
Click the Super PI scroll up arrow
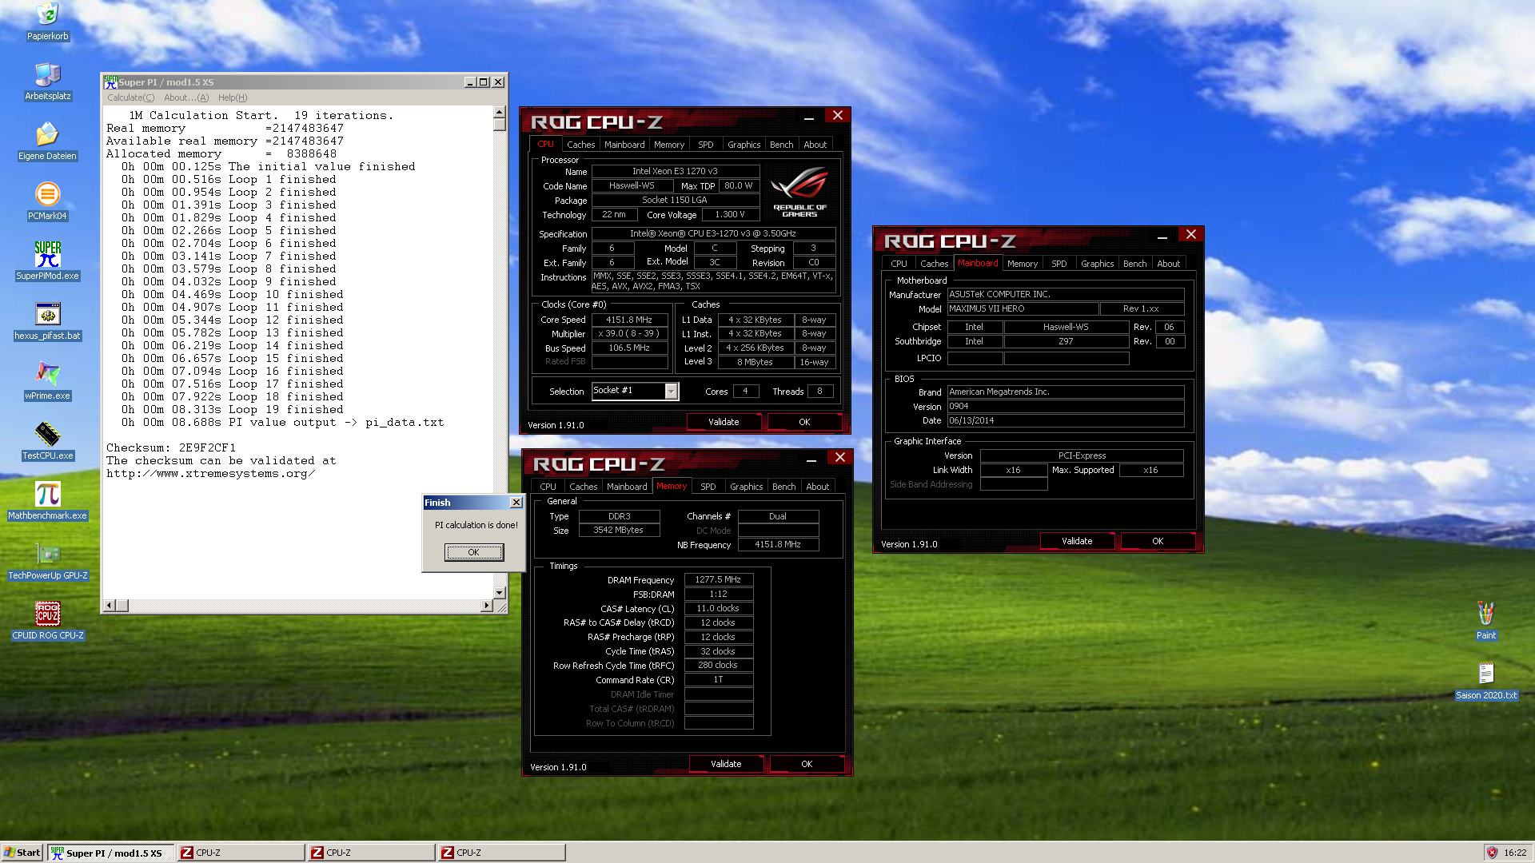coord(500,113)
